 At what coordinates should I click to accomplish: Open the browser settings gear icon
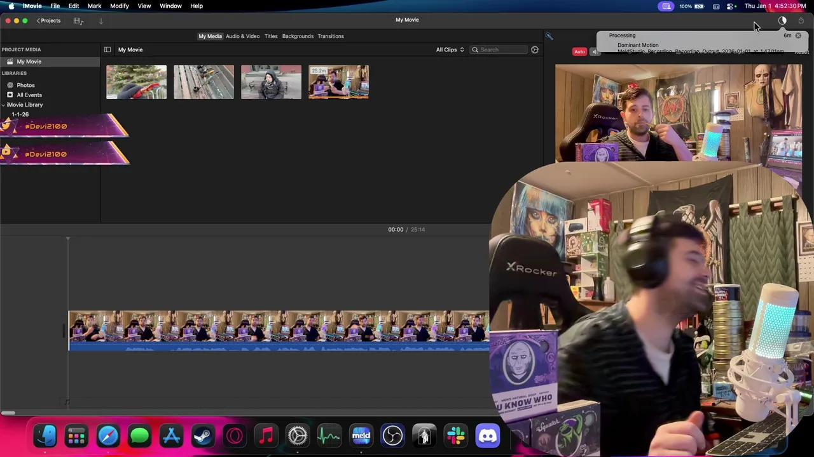535,50
